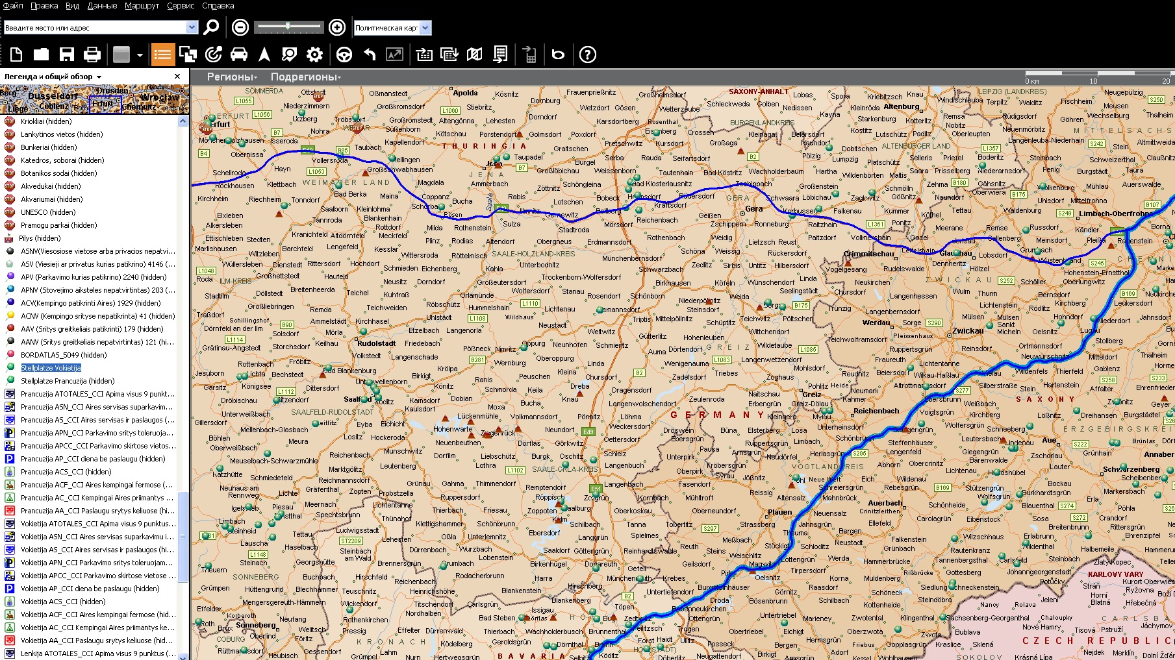
Task: Open the Правка menu
Action: (x=44, y=6)
